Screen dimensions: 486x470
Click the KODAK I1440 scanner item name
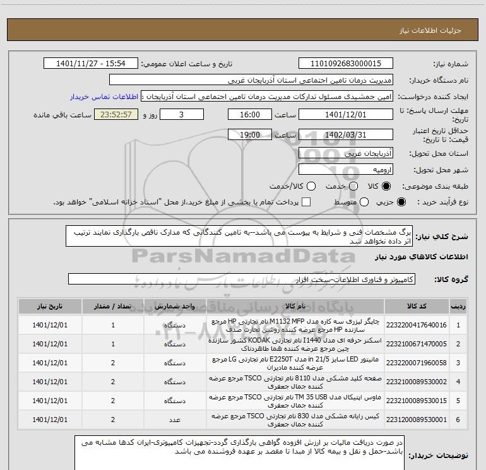coord(295,344)
